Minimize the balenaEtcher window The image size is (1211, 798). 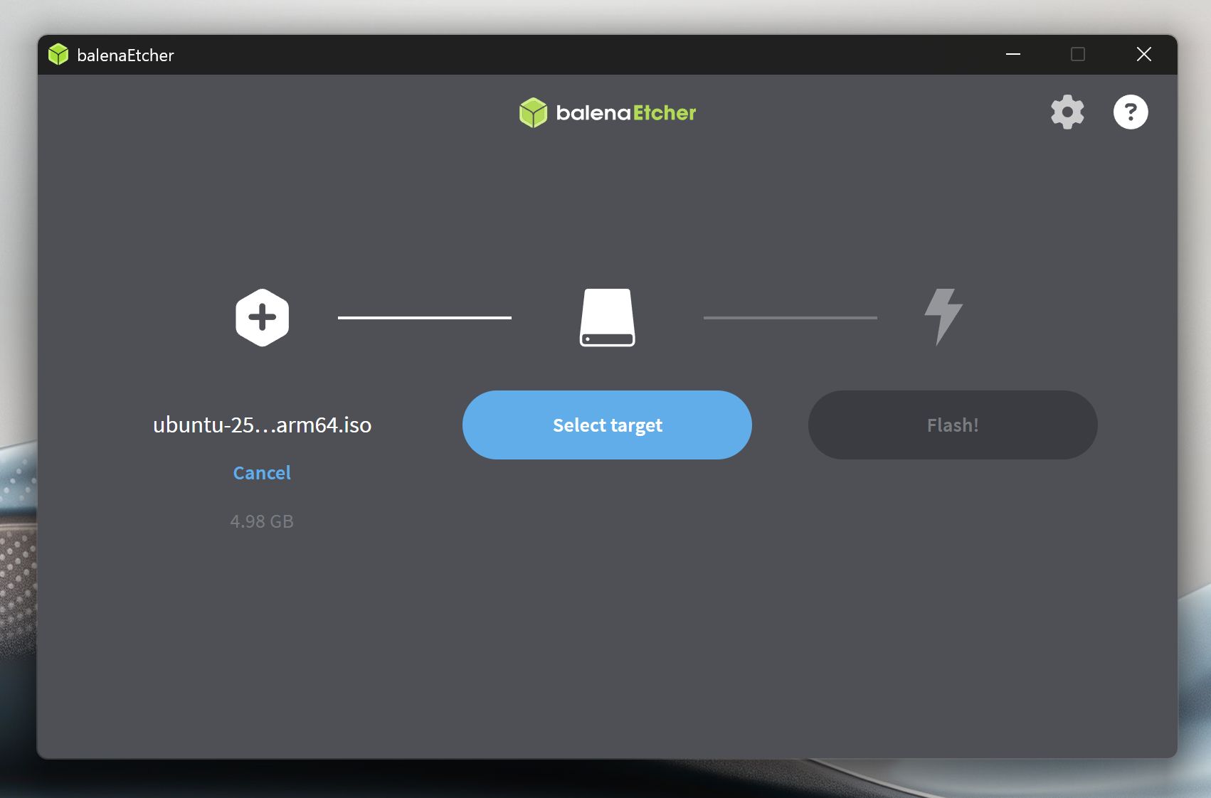[x=1013, y=54]
